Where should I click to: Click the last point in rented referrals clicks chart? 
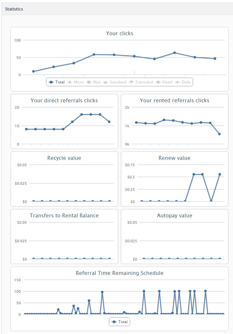pyautogui.click(x=219, y=134)
